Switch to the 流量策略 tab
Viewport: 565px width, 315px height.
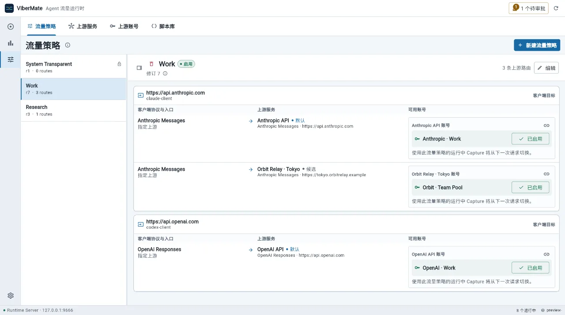pyautogui.click(x=41, y=26)
